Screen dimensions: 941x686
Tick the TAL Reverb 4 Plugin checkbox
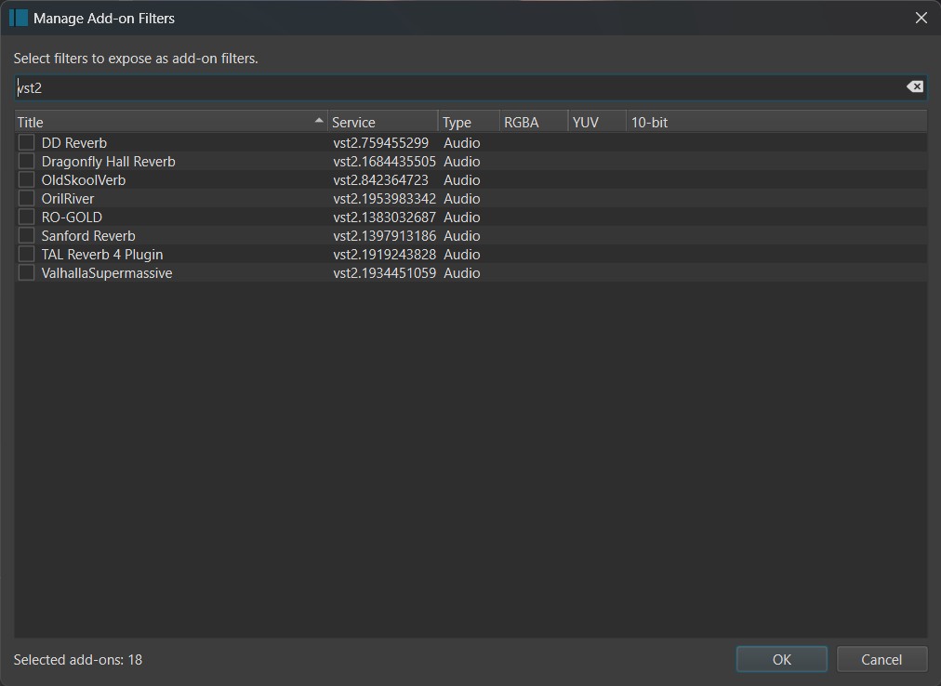point(26,255)
